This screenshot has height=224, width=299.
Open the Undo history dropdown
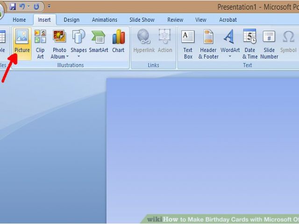point(28,7)
